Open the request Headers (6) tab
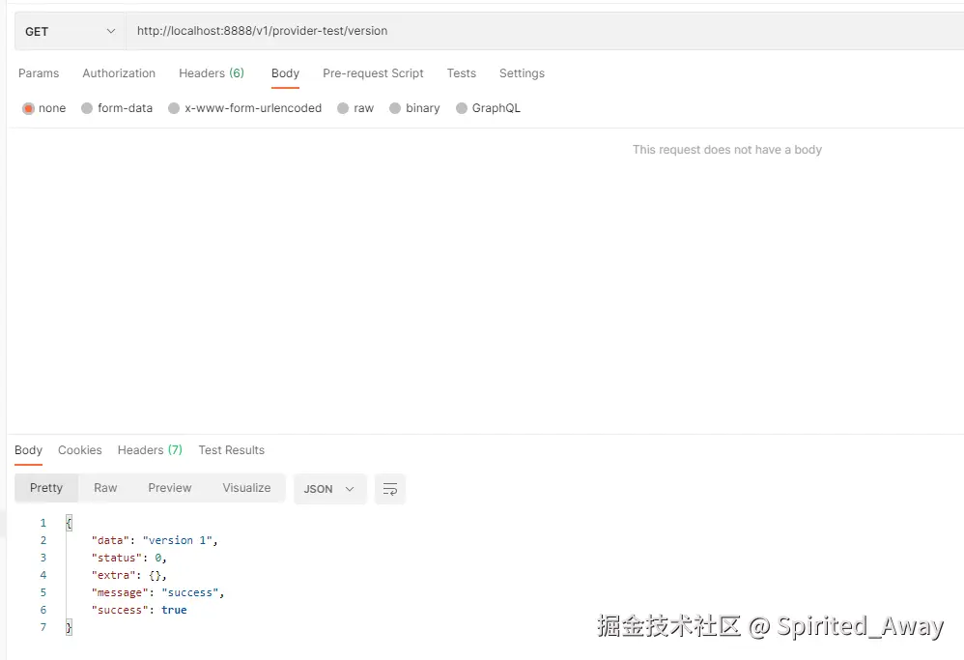964x660 pixels. (x=212, y=73)
